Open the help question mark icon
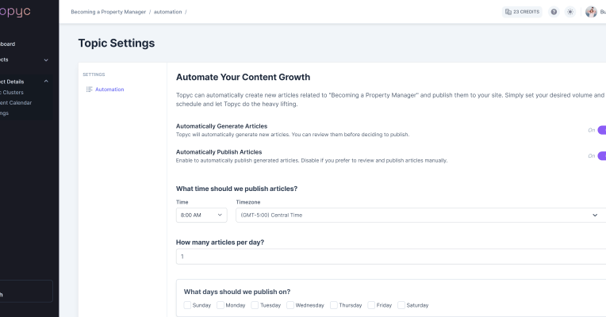 554,12
